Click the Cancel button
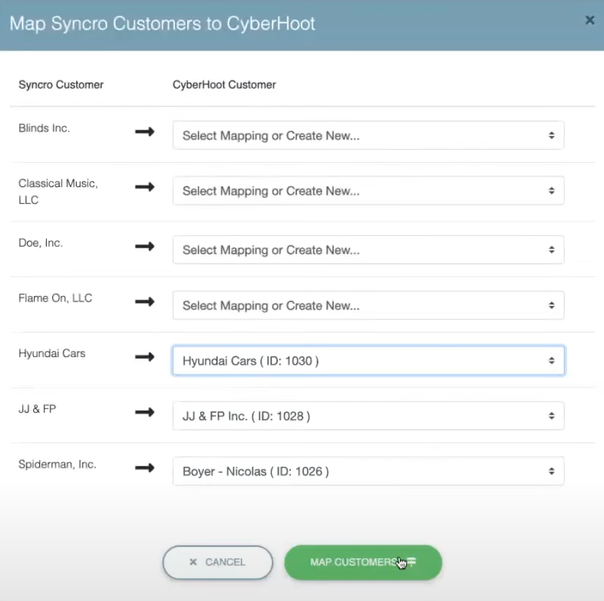 pyautogui.click(x=218, y=562)
